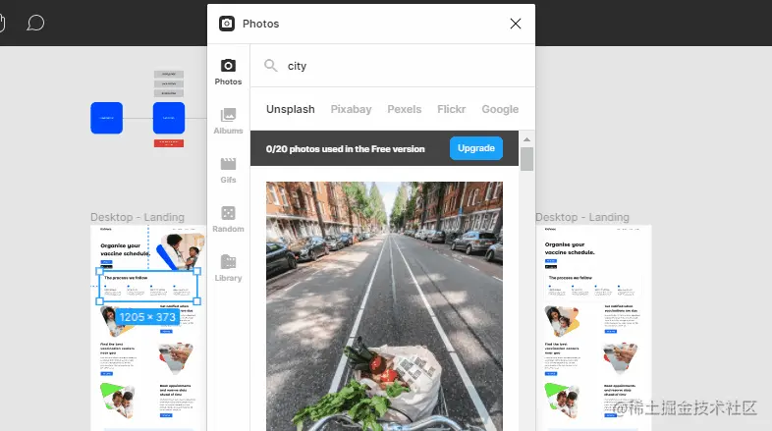772x431 pixels.
Task: Open the Gifs section in the sidebar
Action: [x=228, y=170]
